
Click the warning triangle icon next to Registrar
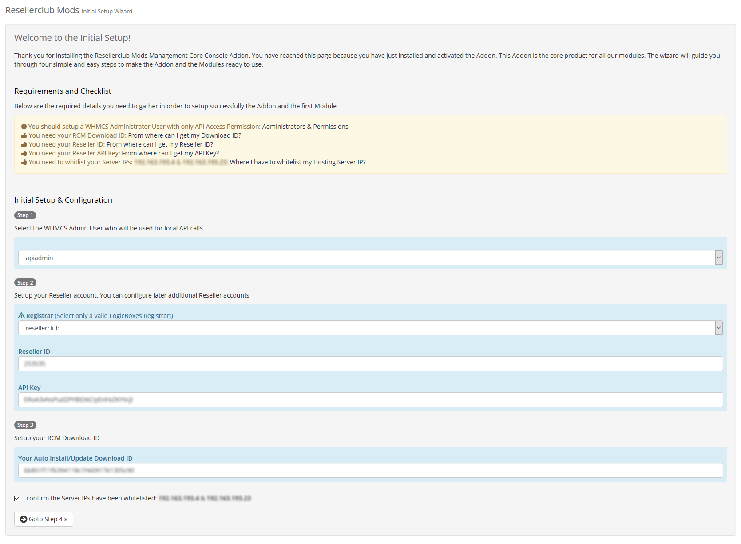[21, 315]
